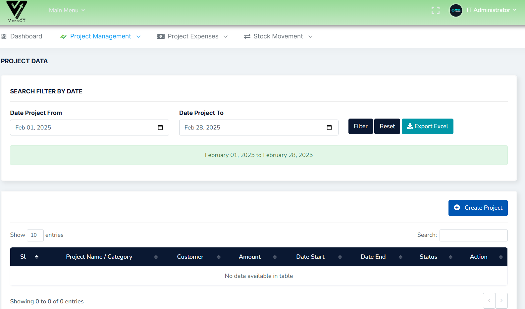Click the Create Project button
Image resolution: width=525 pixels, height=309 pixels.
(x=478, y=208)
